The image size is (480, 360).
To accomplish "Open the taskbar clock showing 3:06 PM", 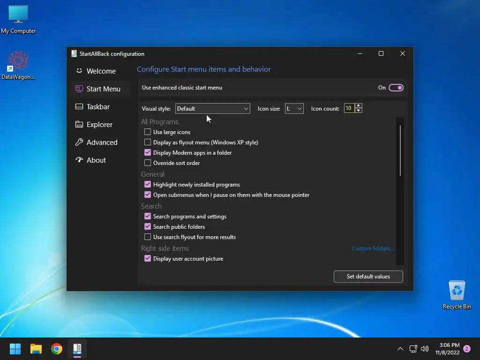I will (x=447, y=349).
